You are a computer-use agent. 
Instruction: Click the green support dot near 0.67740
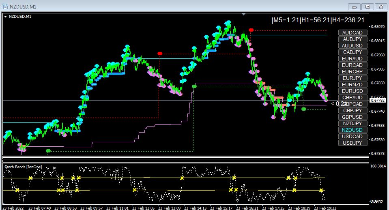304,109
